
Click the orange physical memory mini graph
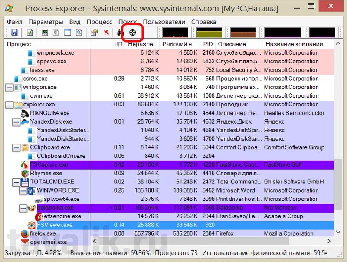[243, 32]
